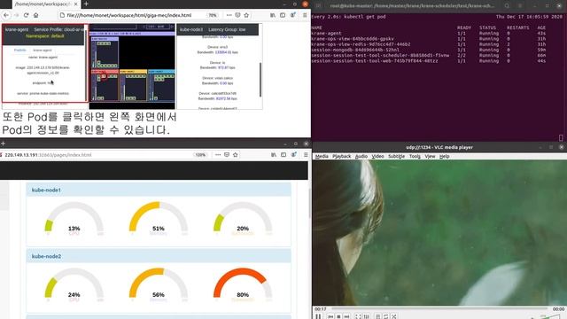Click kube-node1 20% gauge
The width and height of the screenshot is (567, 319).
(x=243, y=218)
